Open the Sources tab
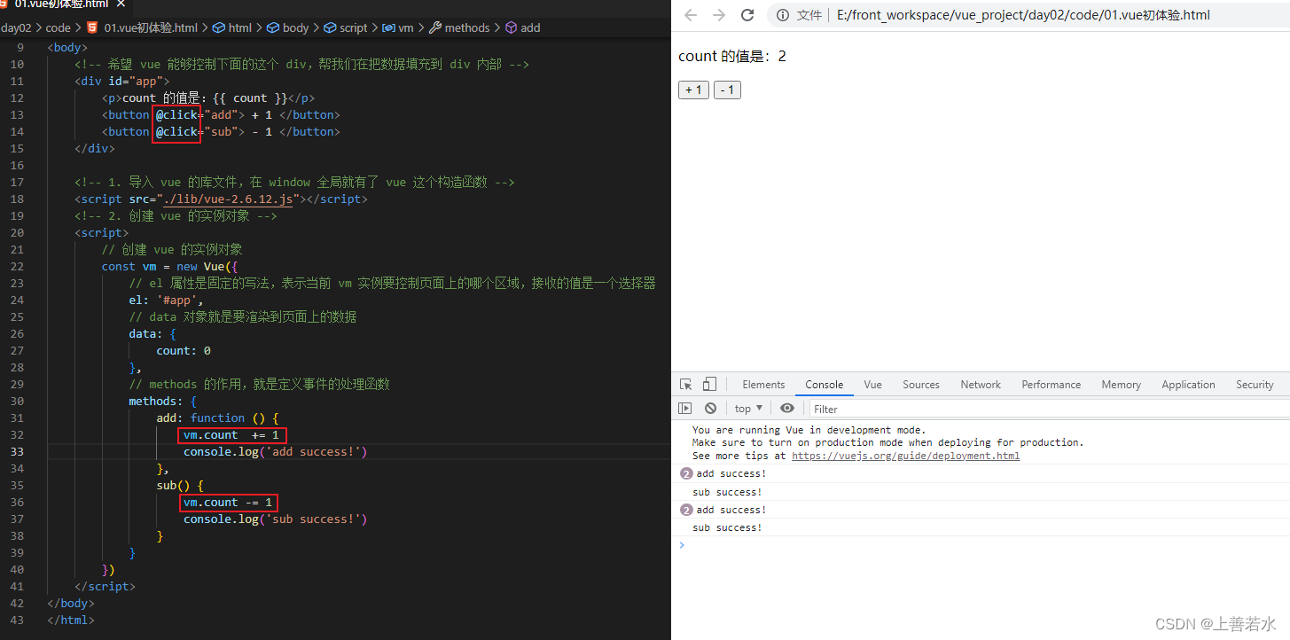The width and height of the screenshot is (1290, 640). [921, 385]
